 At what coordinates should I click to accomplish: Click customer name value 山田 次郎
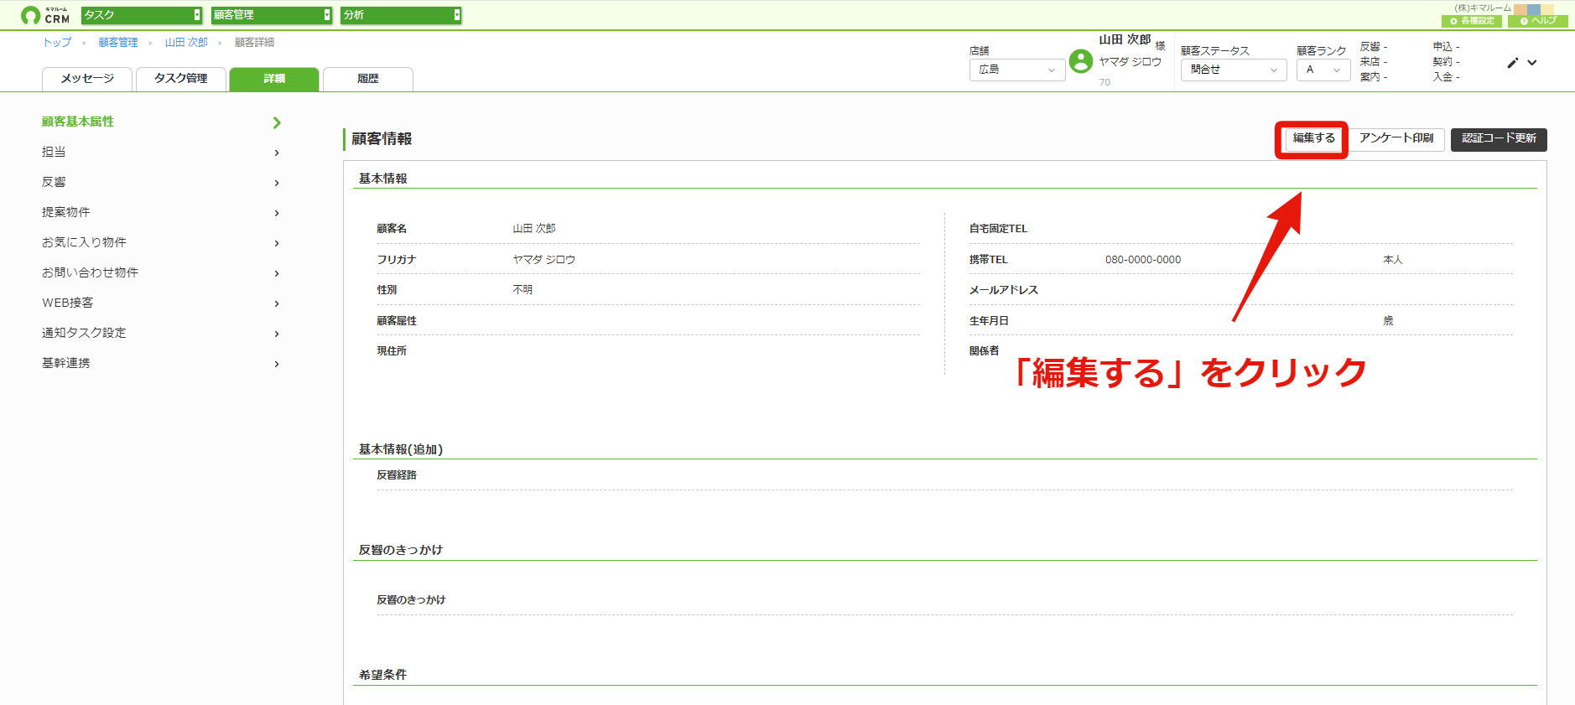534,229
